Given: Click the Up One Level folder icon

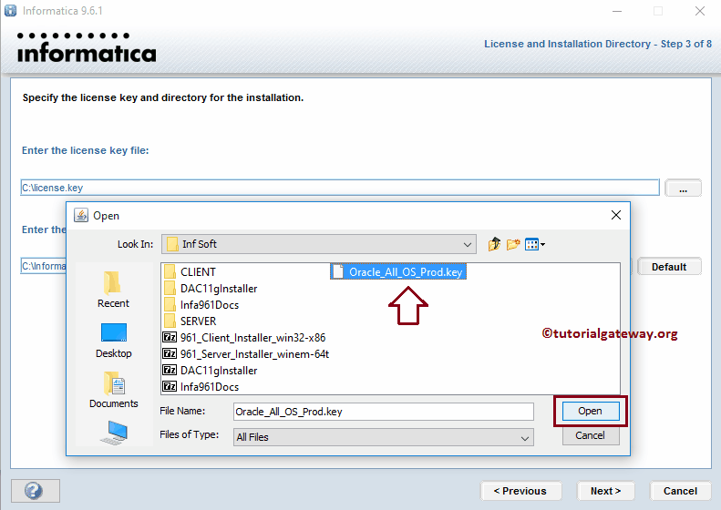Looking at the screenshot, I should click(495, 244).
